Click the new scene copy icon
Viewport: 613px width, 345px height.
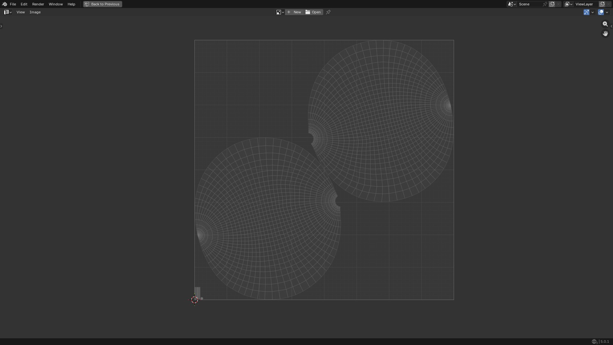(x=552, y=4)
